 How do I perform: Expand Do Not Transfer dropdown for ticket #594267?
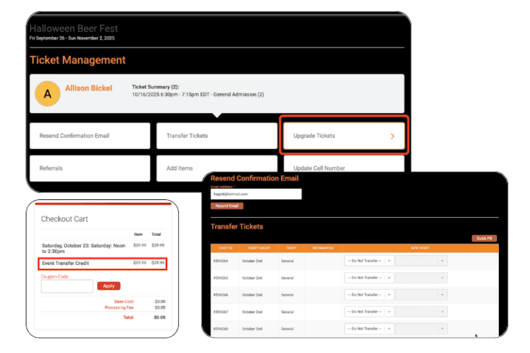[x=369, y=312]
